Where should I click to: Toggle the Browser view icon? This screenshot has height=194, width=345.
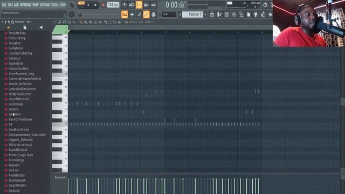[x=241, y=15]
